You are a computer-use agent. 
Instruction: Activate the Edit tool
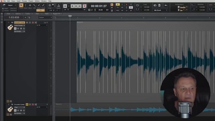[34, 5]
